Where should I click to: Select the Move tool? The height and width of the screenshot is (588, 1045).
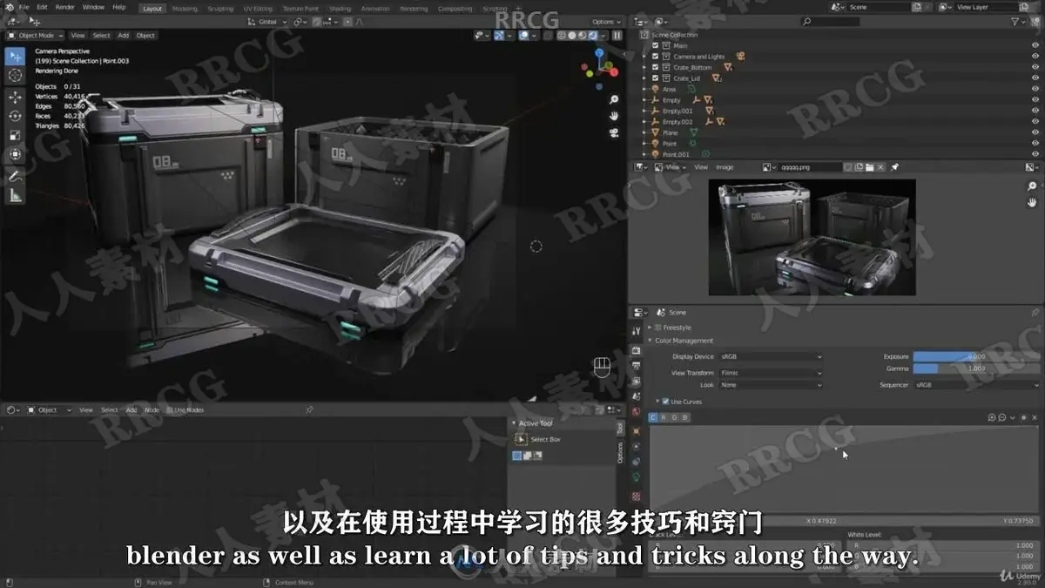pyautogui.click(x=15, y=97)
